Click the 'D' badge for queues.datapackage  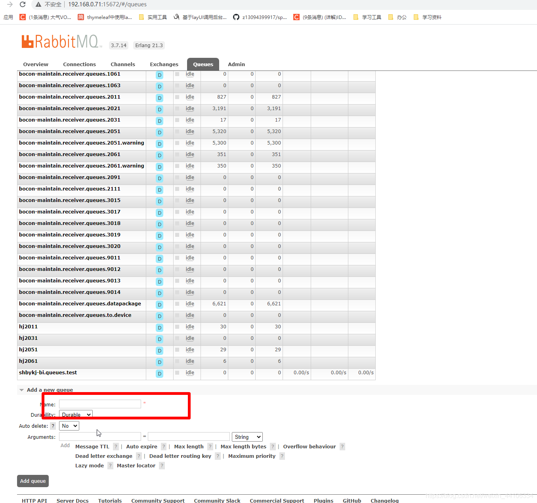click(160, 305)
